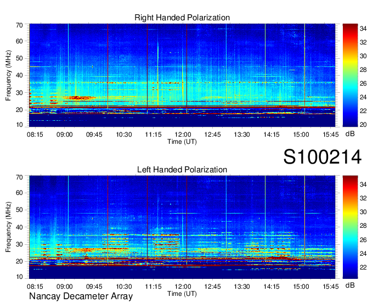The height and width of the screenshot is (303, 373).
Task: Click the top plot's color scale bar
Action: pos(350,75)
